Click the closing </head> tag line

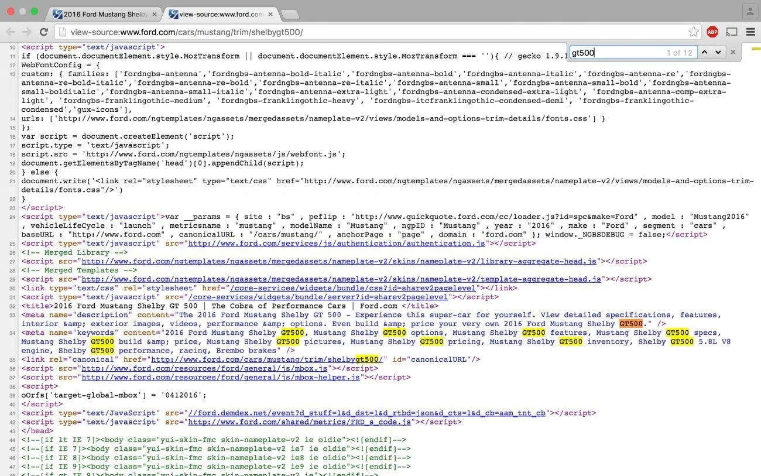[x=37, y=431]
